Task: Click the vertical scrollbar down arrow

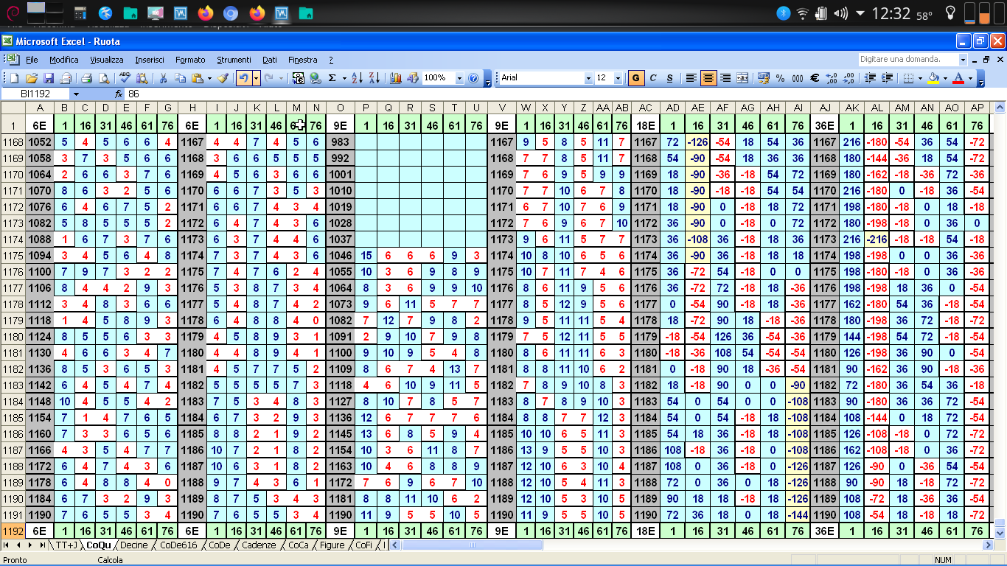Action: click(1000, 533)
